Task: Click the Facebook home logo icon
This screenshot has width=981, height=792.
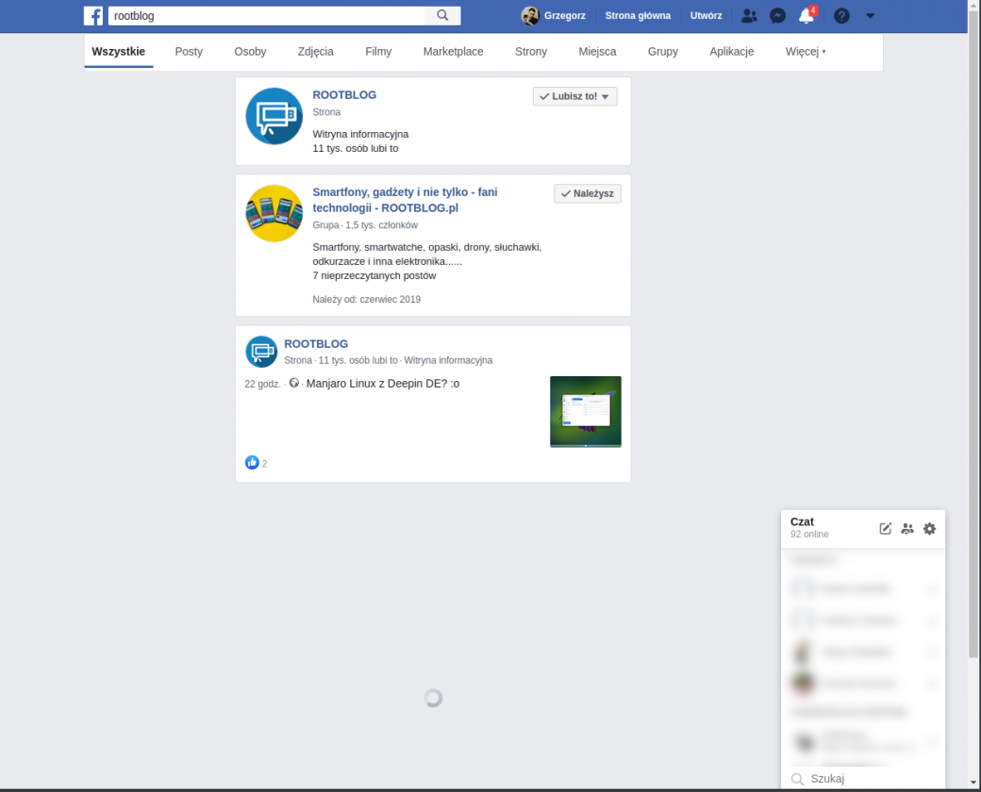Action: [x=92, y=15]
